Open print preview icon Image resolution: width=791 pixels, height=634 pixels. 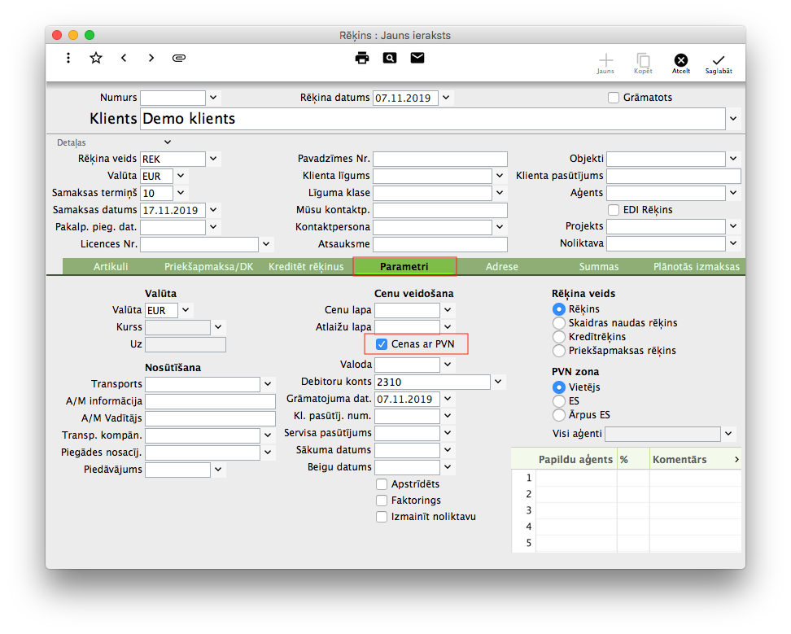pyautogui.click(x=390, y=58)
